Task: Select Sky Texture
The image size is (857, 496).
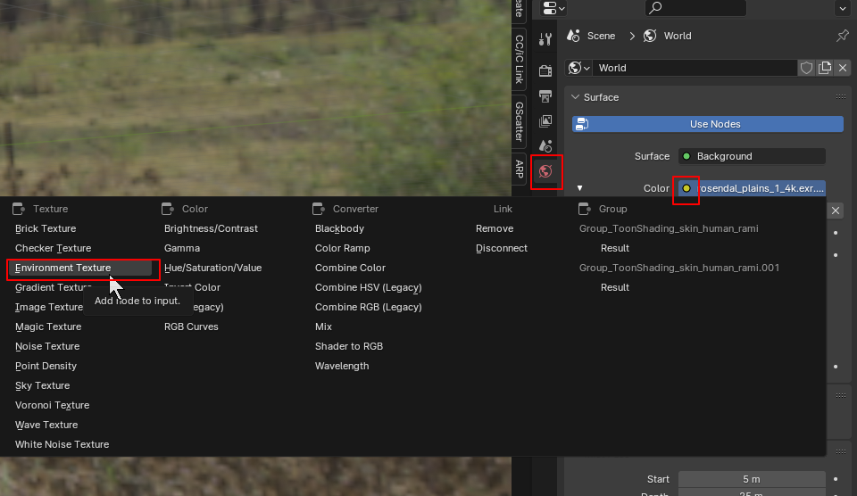Action: (42, 385)
